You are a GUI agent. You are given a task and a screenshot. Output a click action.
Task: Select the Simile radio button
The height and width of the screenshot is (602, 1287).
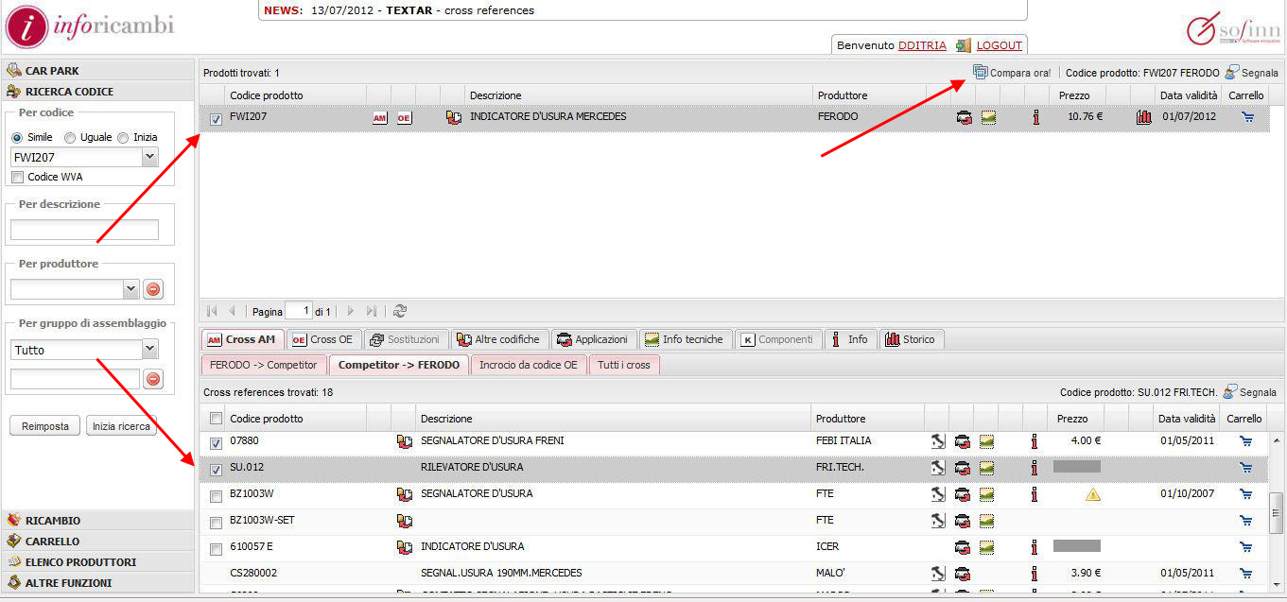[17, 138]
